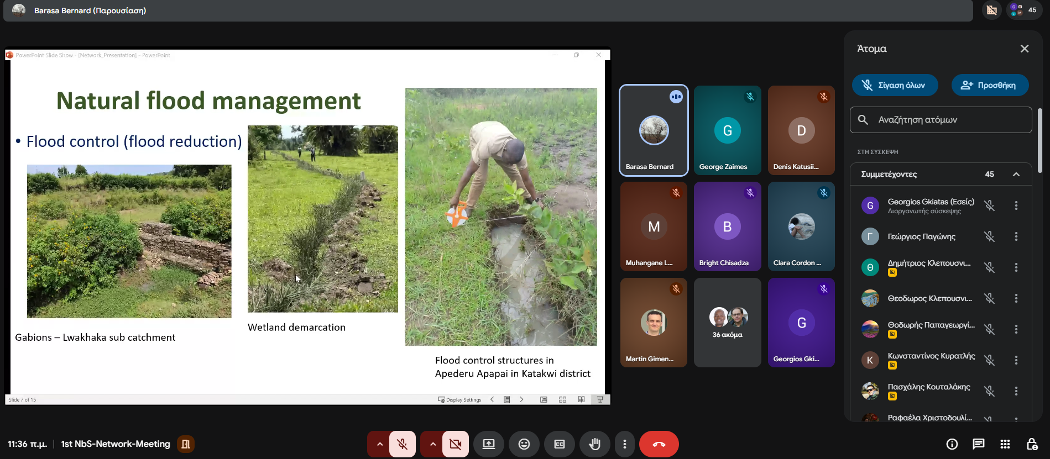
Task: Open the chat panel icon
Action: click(x=978, y=444)
